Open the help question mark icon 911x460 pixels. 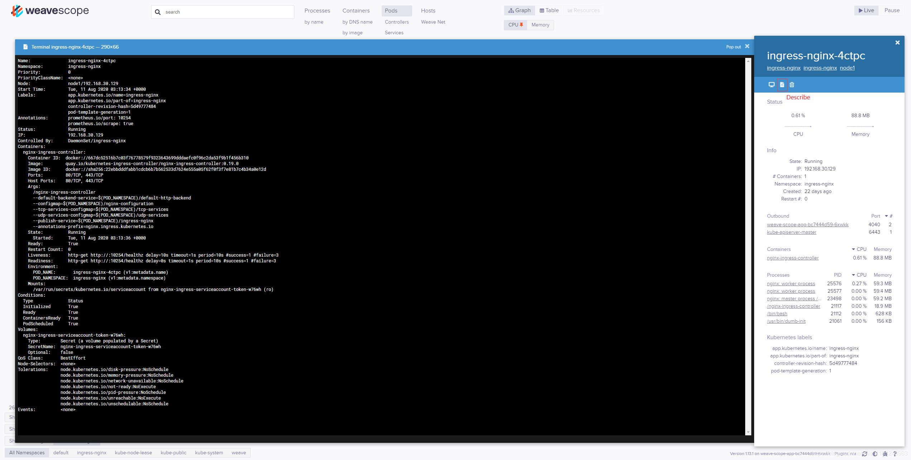pyautogui.click(x=895, y=454)
